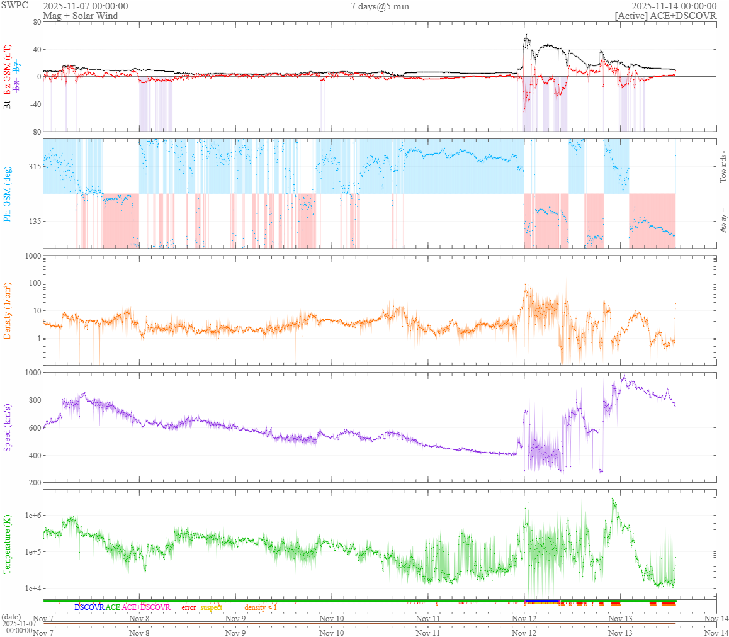Click the '7 days@5 min' span label
This screenshot has height=637, width=729.
tap(380, 6)
